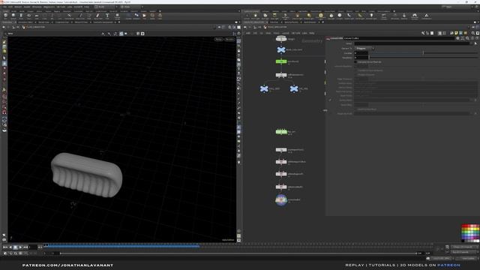Image resolution: width=480 pixels, height=270 pixels.
Task: Pick the black swatch in the color palette
Action: [463, 241]
